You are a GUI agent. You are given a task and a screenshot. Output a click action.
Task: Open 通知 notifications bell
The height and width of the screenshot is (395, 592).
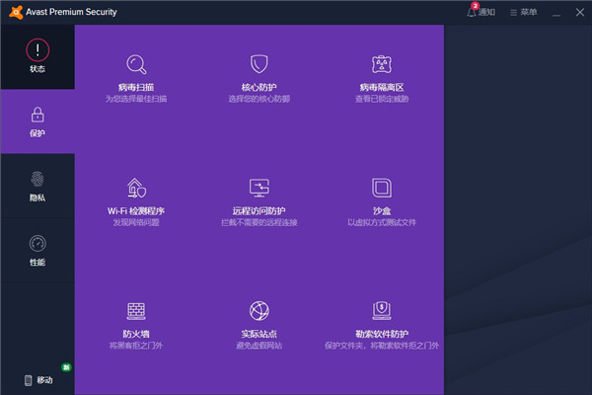point(481,12)
